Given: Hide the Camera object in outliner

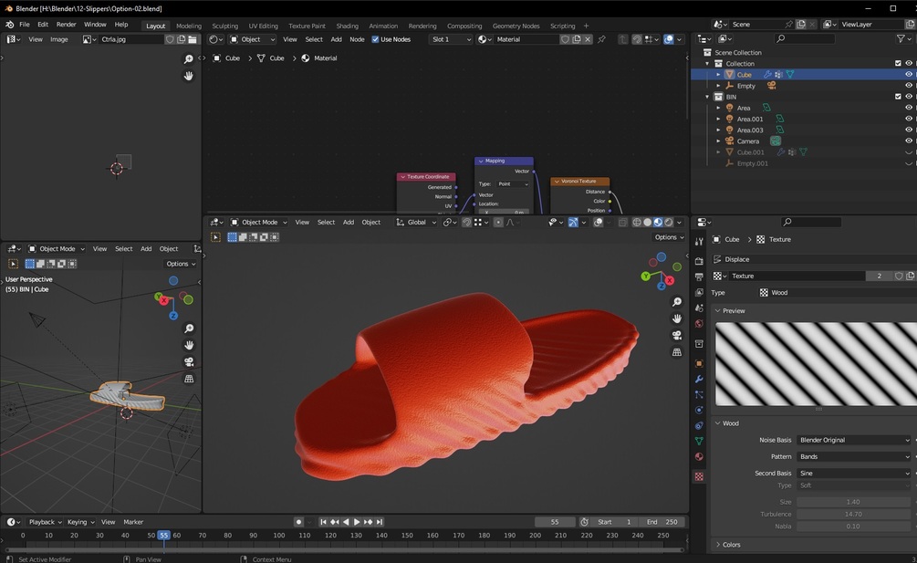Looking at the screenshot, I should 908,141.
